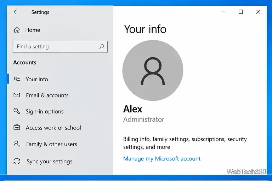Open Family & other users

point(51,144)
